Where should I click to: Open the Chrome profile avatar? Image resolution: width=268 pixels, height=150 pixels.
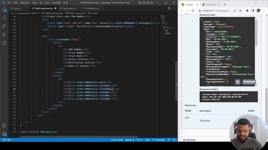point(258,10)
